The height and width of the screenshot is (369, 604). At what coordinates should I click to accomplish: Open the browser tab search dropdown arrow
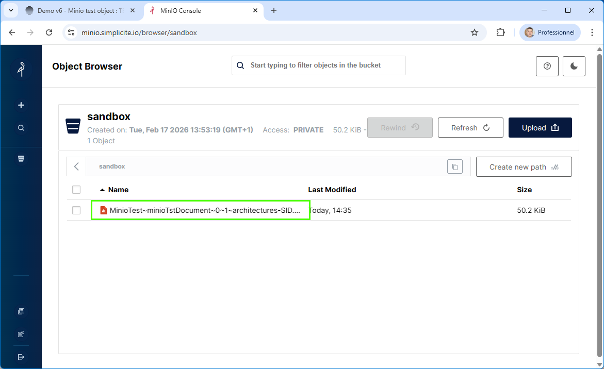11,10
